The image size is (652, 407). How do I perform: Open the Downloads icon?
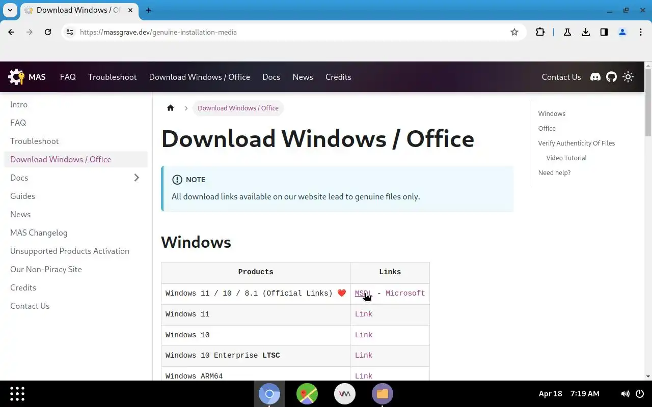point(586,32)
